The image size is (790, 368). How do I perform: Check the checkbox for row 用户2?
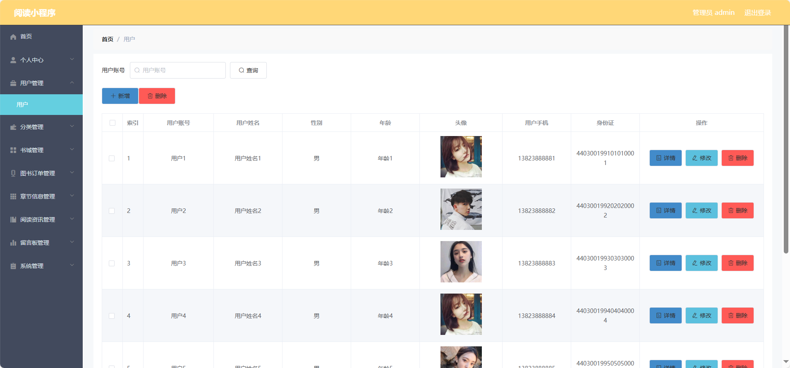(112, 211)
